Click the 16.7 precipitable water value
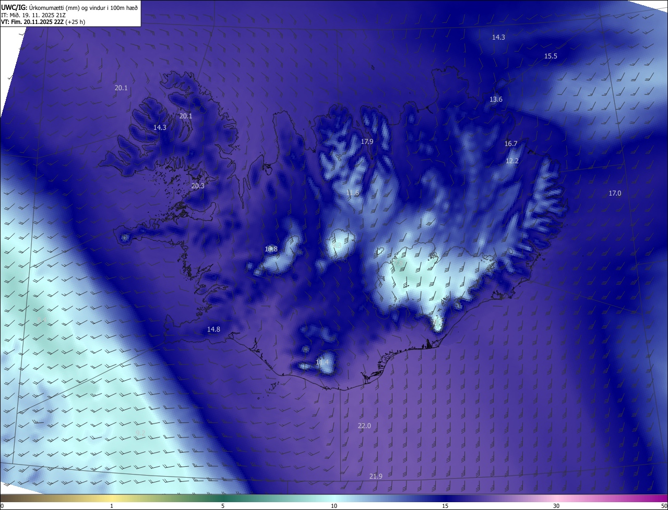The height and width of the screenshot is (510, 668). pos(511,144)
